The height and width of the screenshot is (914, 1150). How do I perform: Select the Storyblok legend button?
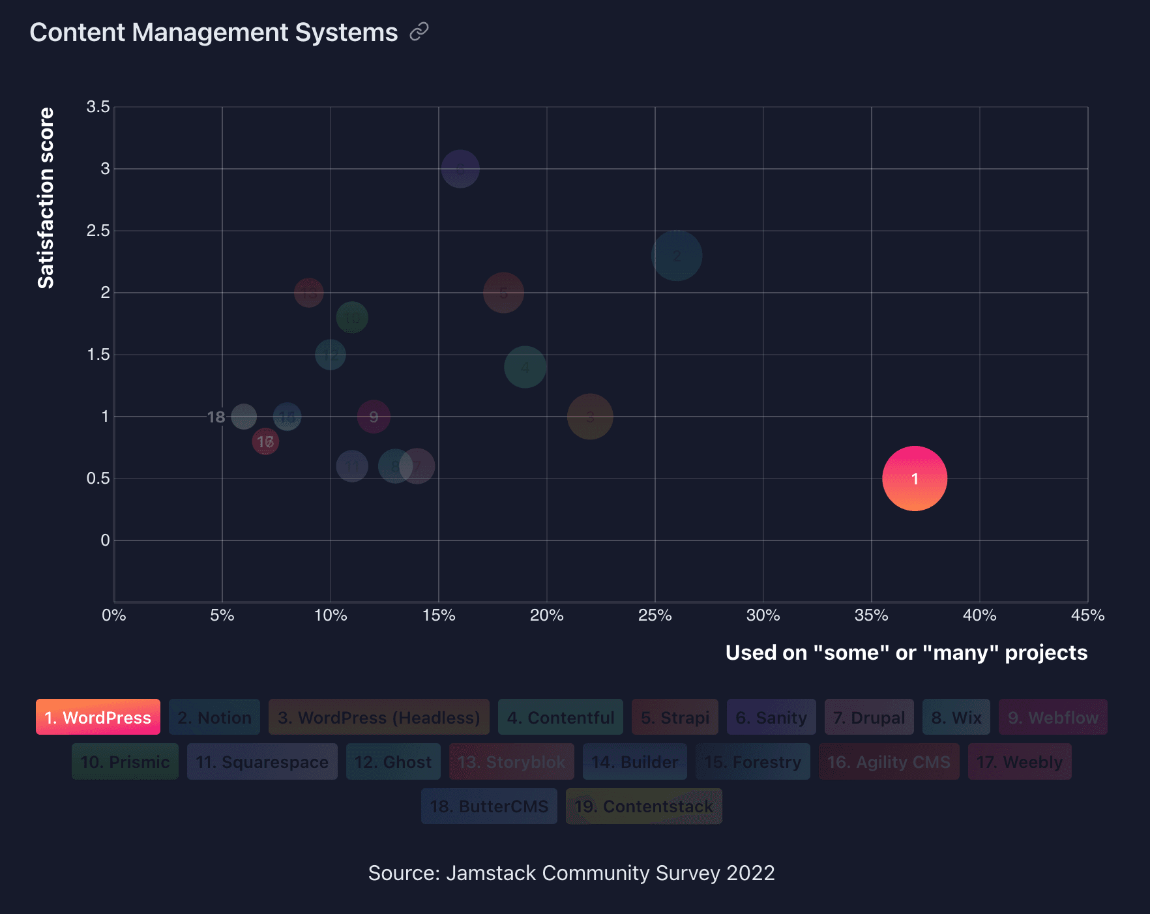512,761
